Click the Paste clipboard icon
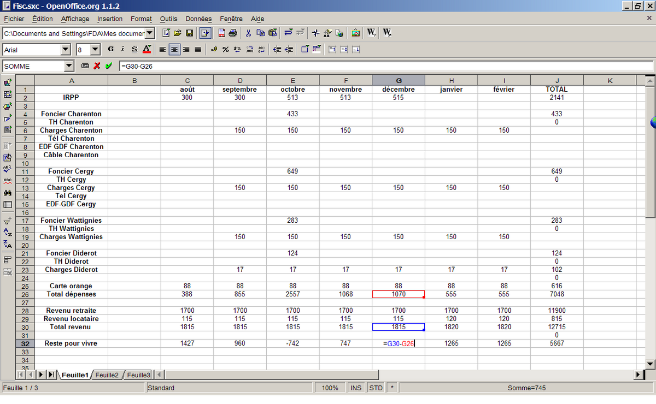The height and width of the screenshot is (404, 656). (273, 33)
